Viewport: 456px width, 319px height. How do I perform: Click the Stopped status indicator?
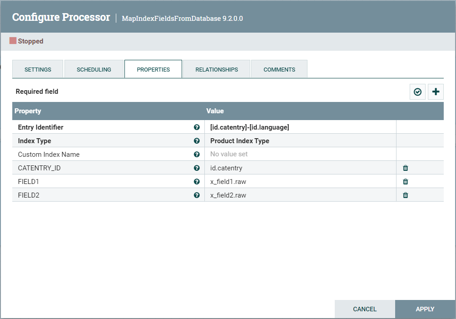coord(26,41)
